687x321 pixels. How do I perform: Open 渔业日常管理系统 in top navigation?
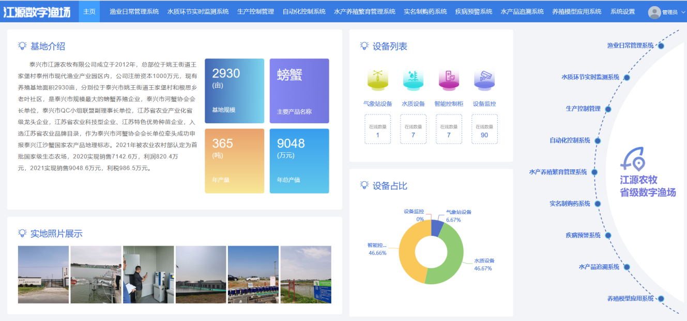(134, 11)
